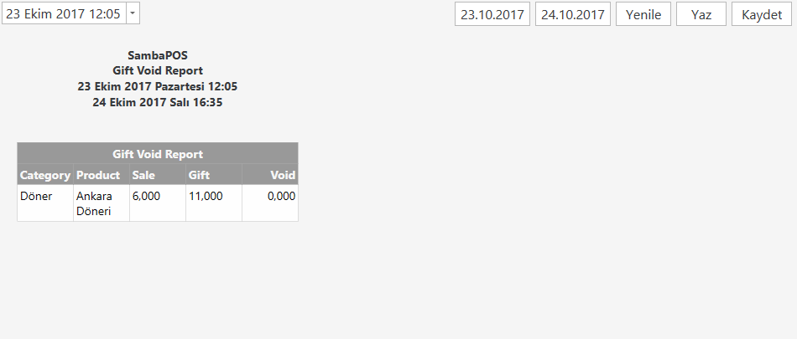This screenshot has width=797, height=339.
Task: Click the 6,000 sale value cell
Action: click(x=158, y=203)
